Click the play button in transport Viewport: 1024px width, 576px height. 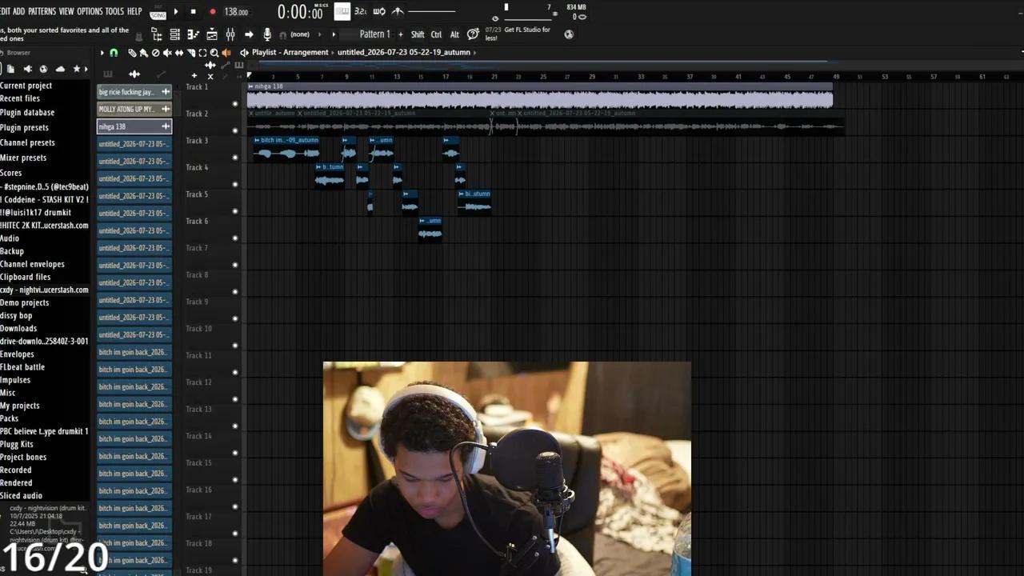pos(176,12)
